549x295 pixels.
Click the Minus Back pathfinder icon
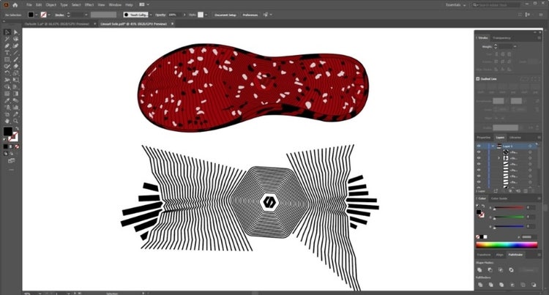(x=533, y=285)
